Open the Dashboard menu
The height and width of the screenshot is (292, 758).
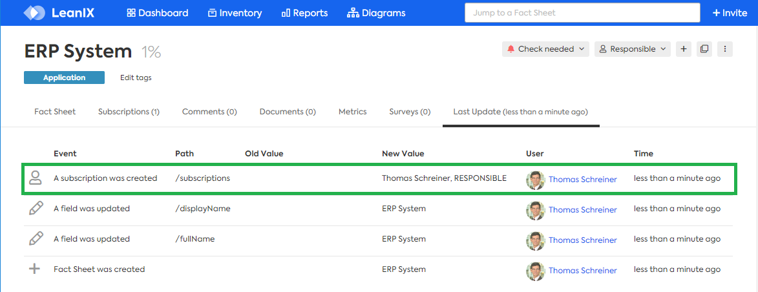(158, 13)
